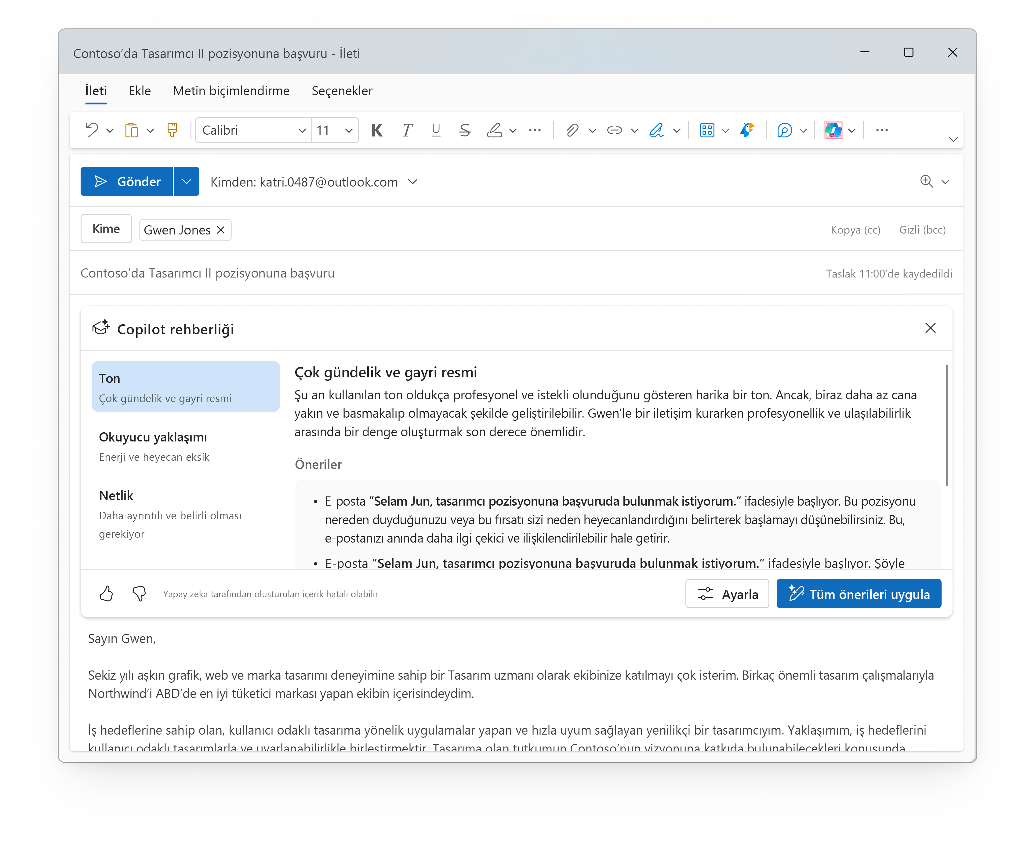The width and height of the screenshot is (1035, 850).
Task: Click Tüm önerileri uygula button
Action: point(859,594)
